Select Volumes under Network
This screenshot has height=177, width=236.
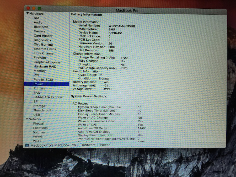[x=39, y=132]
